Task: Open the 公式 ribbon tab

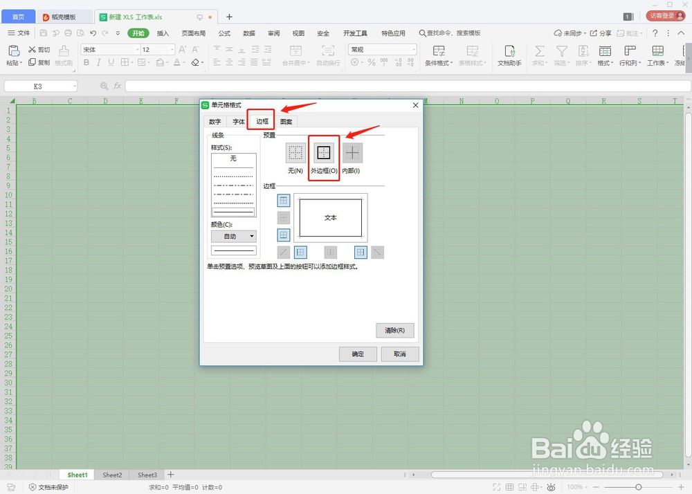Action: 224,33
